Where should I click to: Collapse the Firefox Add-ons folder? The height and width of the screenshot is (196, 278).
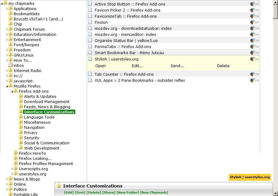point(12,91)
